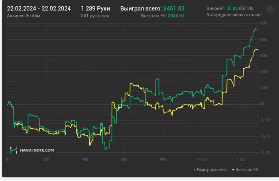Click the 'Винрейт:' label
Screen dimensions: 279x181
click(x=216, y=8)
